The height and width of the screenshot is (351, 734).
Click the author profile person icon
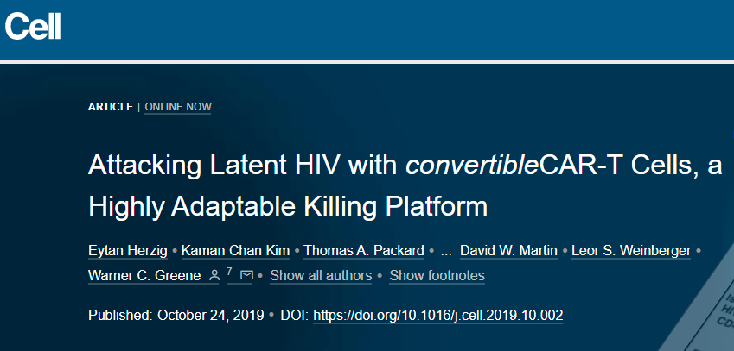point(214,275)
